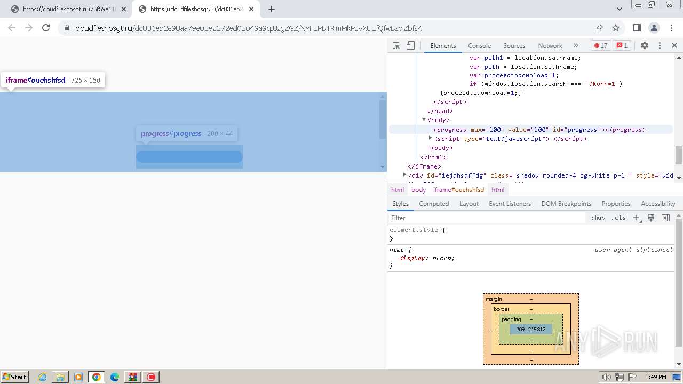Open the taskbar media player icon
This screenshot has height=384, width=683.
(x=78, y=377)
